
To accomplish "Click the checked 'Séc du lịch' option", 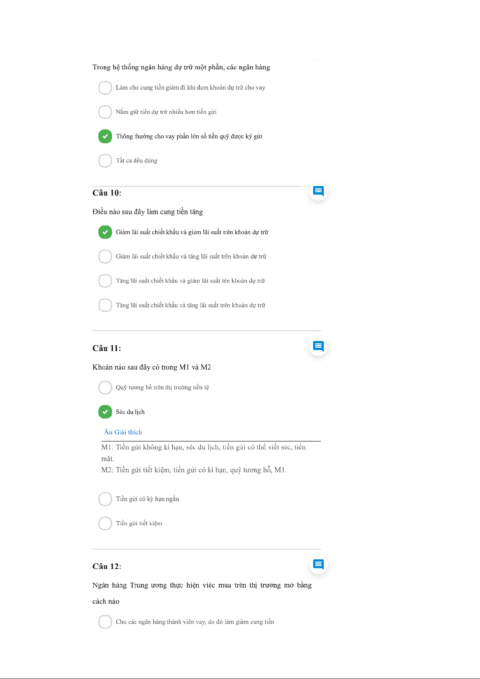I will coord(105,412).
